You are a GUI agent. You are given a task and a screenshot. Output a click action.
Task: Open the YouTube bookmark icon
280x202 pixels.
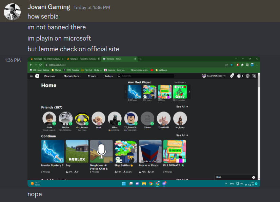coord(152,70)
